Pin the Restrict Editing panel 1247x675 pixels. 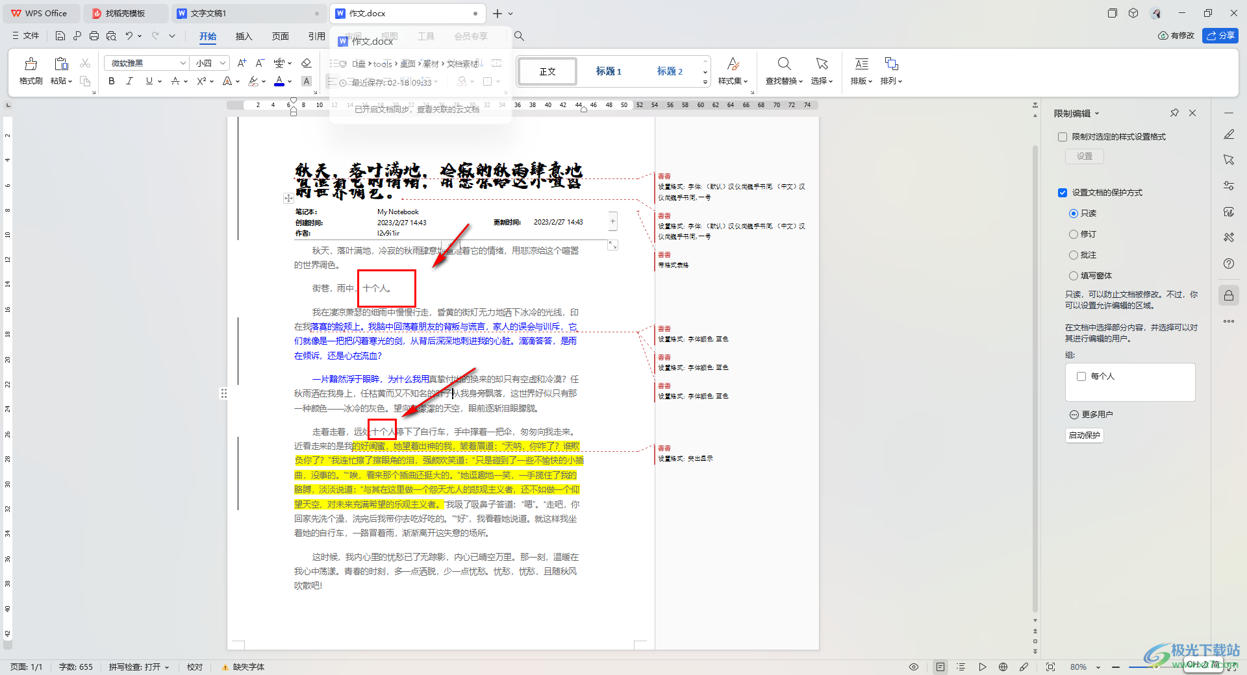pos(1174,113)
